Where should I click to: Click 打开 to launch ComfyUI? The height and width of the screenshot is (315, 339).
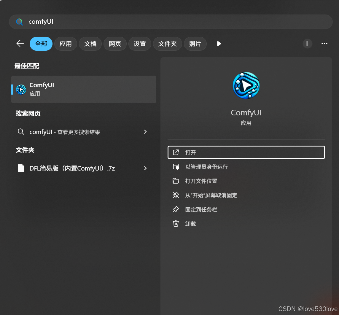(246, 152)
